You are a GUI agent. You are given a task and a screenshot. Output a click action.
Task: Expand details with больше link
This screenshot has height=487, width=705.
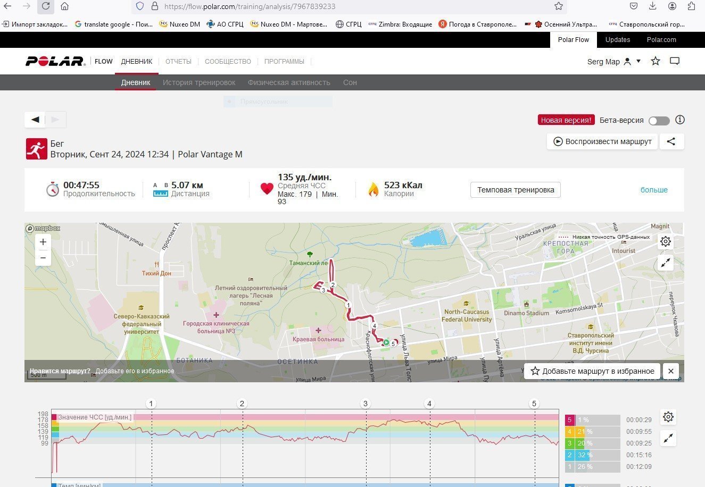(x=654, y=190)
